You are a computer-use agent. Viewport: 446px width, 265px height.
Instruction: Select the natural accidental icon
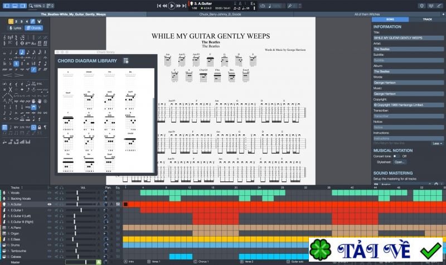[x=16, y=64]
